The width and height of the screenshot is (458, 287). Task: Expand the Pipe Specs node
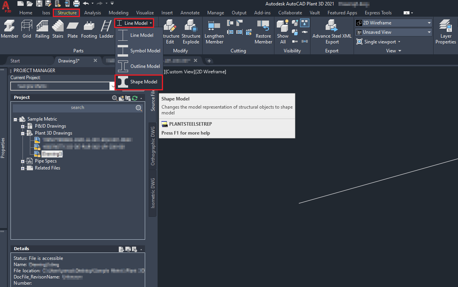[x=23, y=161]
